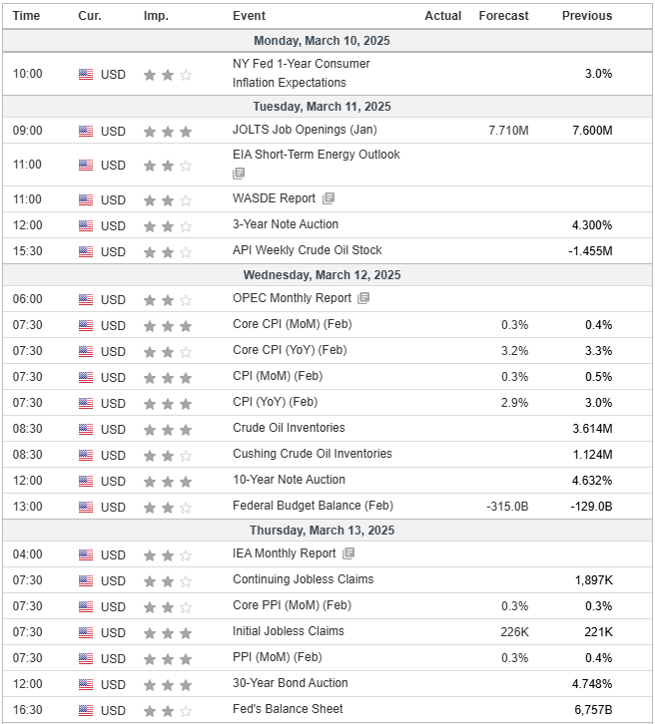Click the IEA Monthly Report document icon
The height and width of the screenshot is (724, 655).
coord(348,553)
